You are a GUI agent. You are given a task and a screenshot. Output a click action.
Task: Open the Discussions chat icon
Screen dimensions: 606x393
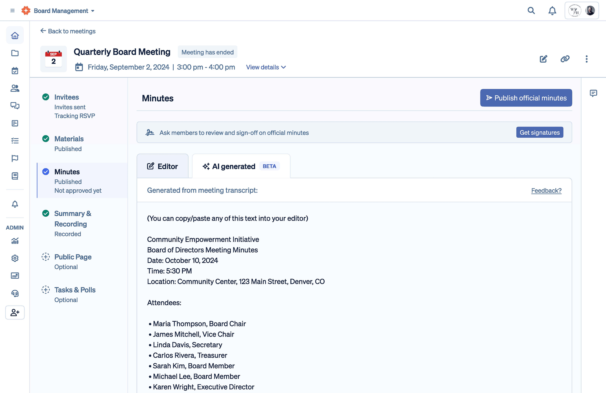pos(15,106)
